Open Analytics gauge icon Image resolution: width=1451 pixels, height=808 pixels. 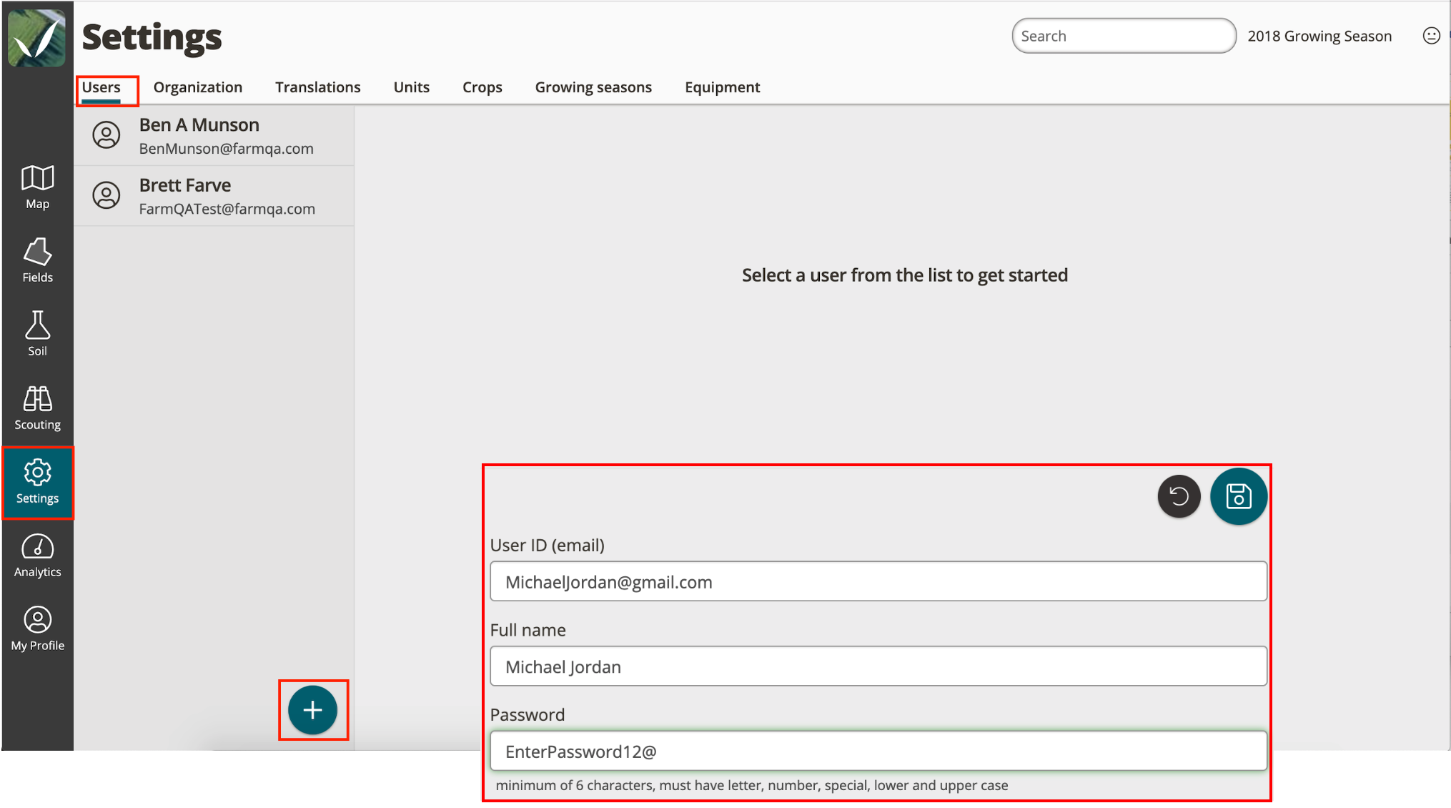[x=37, y=547]
